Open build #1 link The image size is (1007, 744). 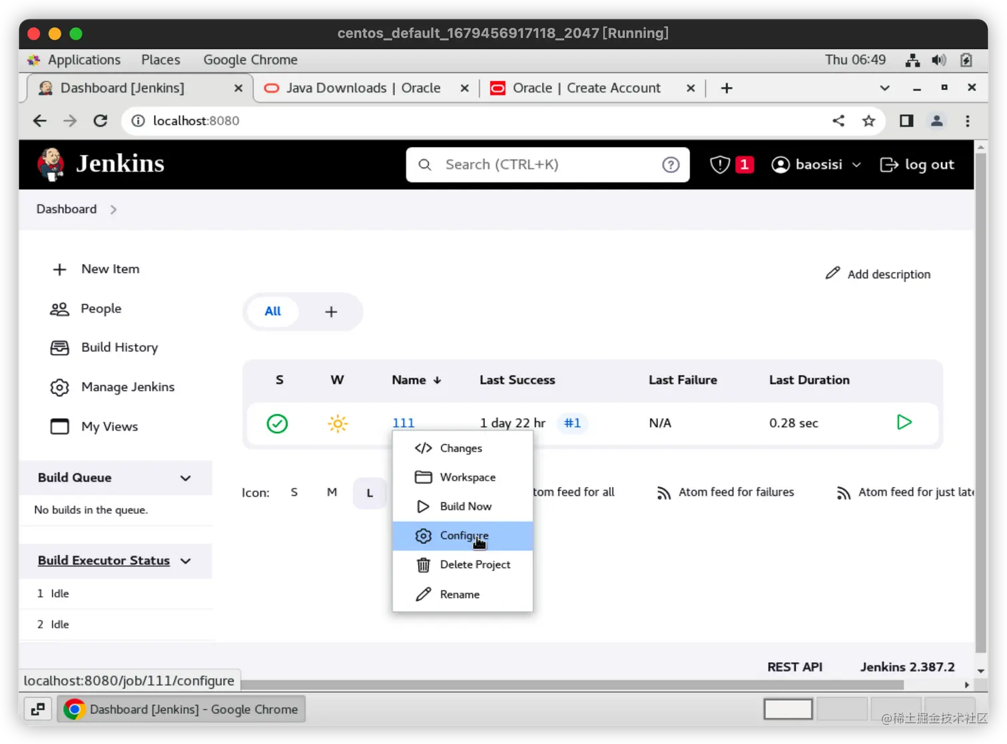[572, 423]
